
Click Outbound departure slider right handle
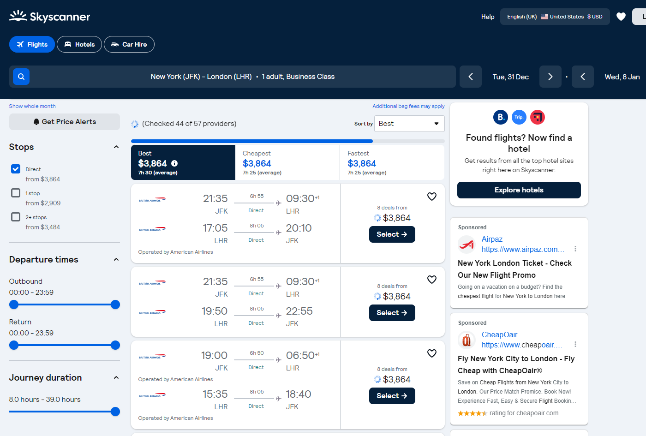[x=115, y=305]
